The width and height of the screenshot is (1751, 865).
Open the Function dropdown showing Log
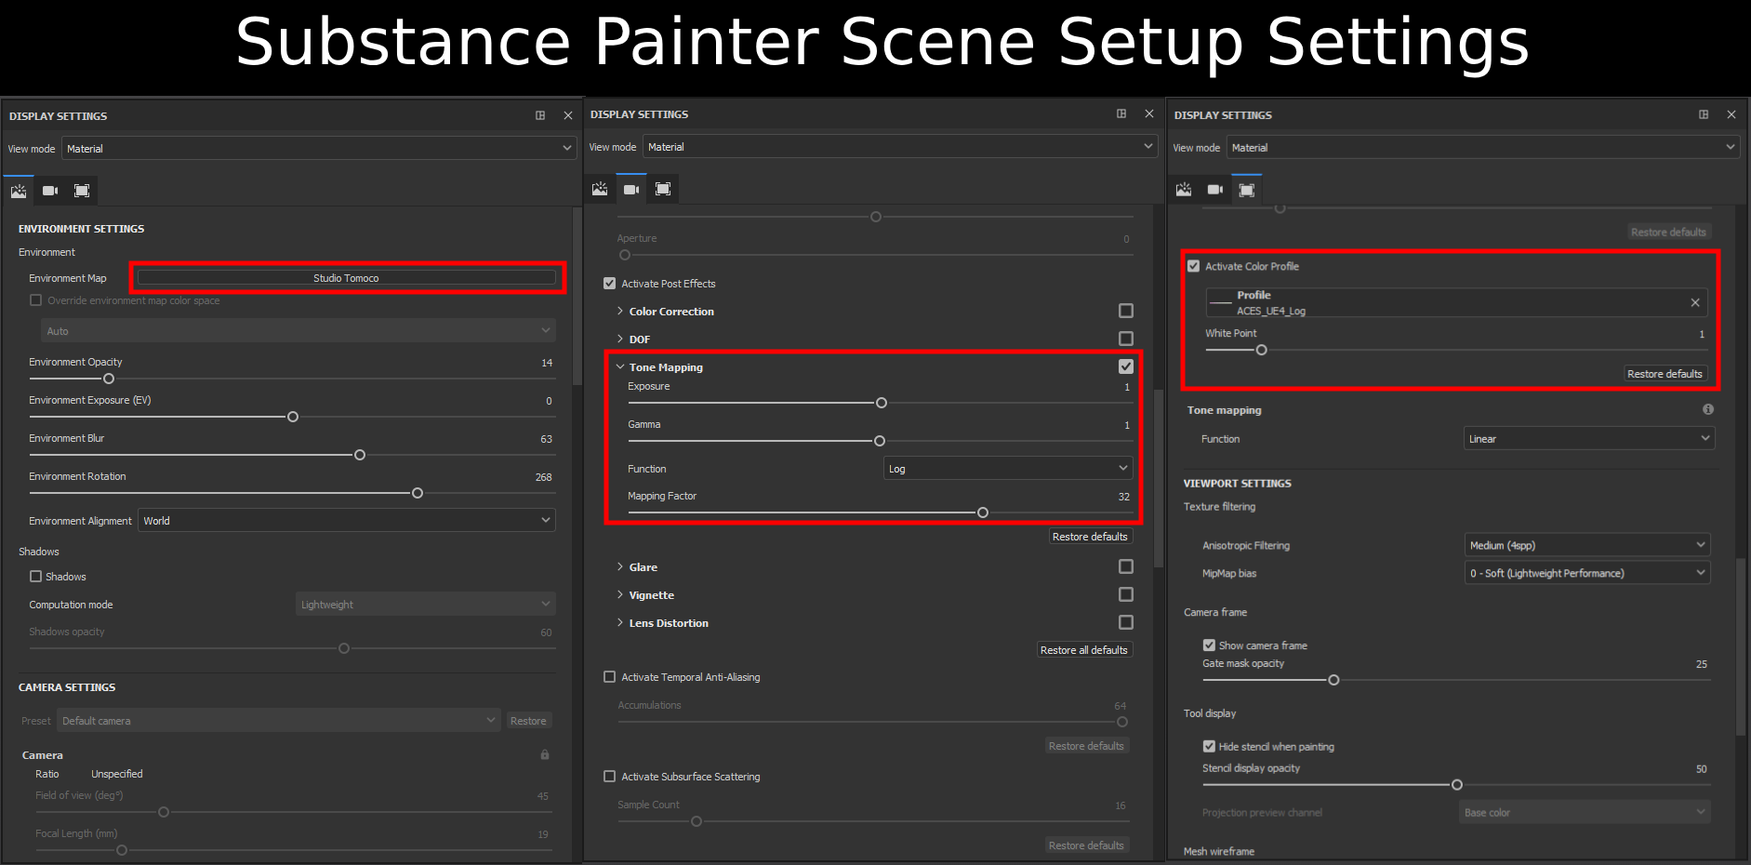1007,468
